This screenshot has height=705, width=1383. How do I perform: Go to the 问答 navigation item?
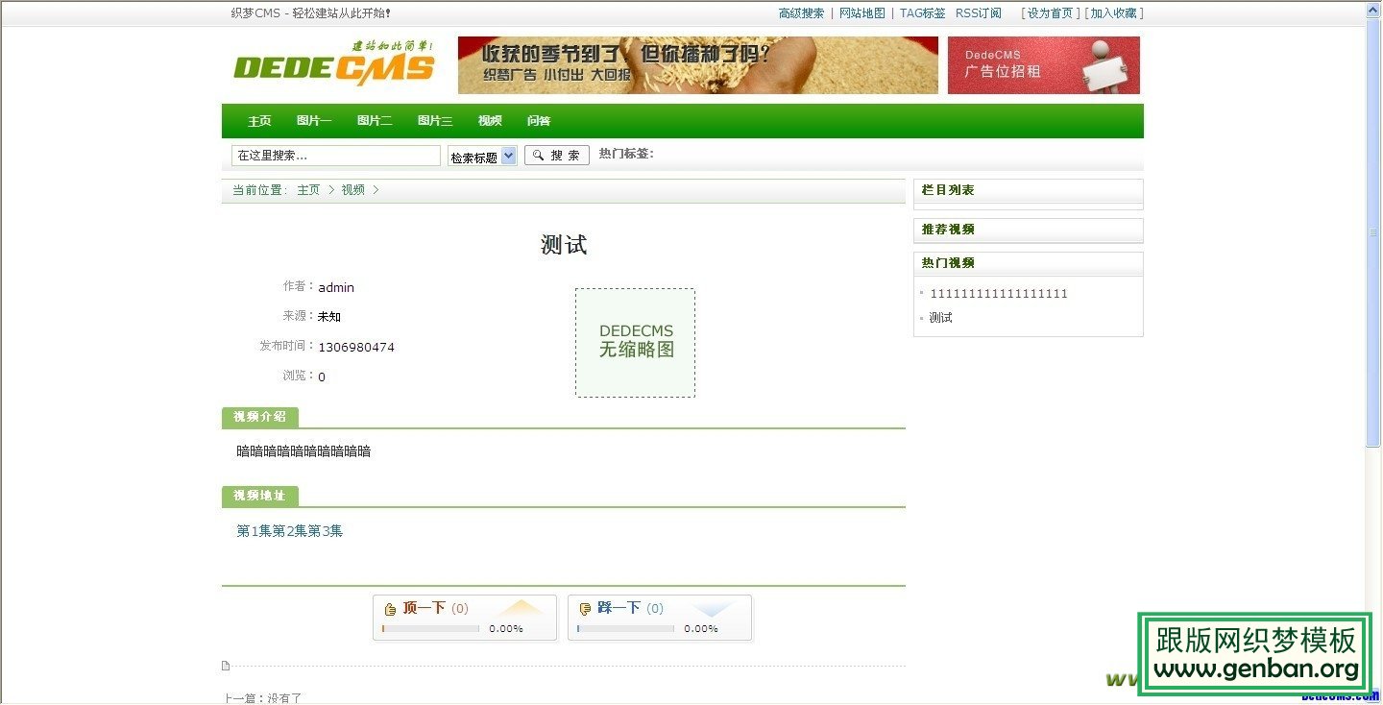coord(539,121)
